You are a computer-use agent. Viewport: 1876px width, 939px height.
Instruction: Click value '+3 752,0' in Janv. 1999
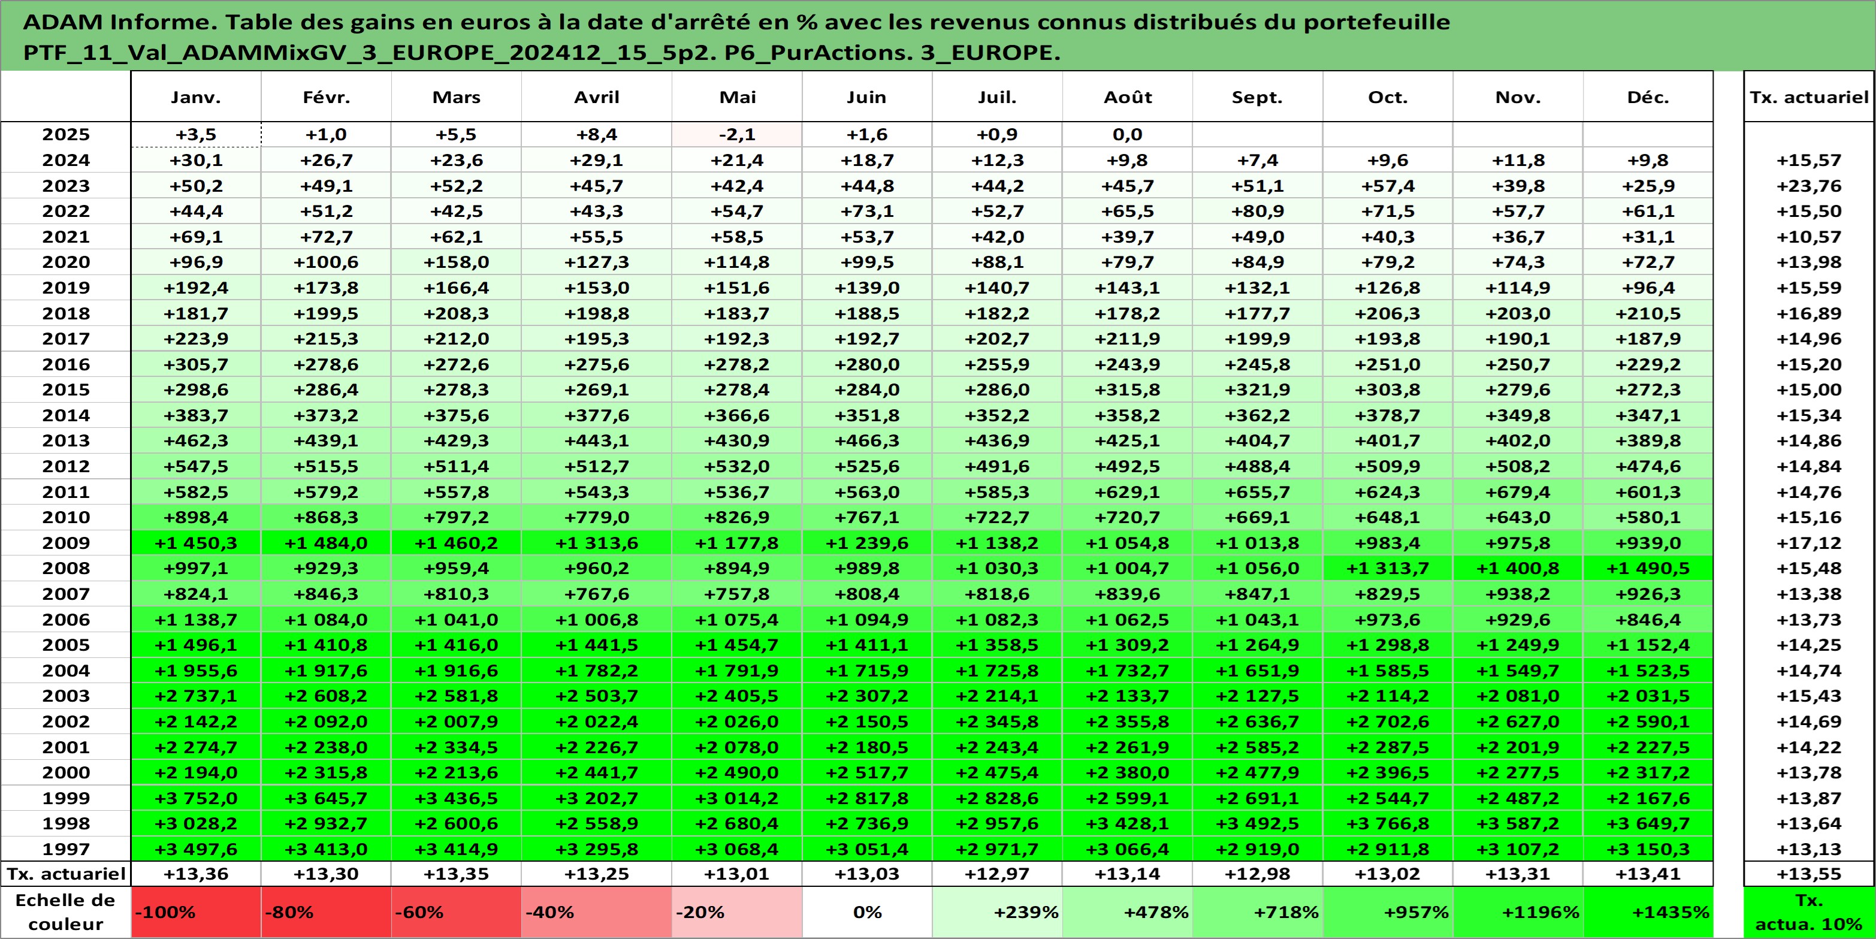(196, 798)
